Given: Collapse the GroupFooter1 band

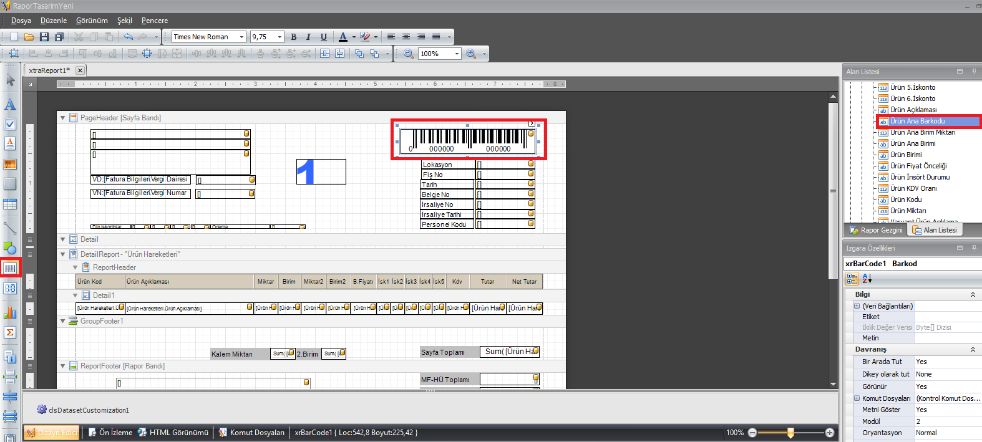Looking at the screenshot, I should (x=62, y=321).
